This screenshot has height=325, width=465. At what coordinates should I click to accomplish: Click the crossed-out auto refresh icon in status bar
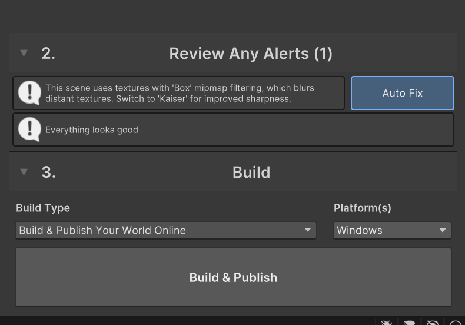coord(433,322)
